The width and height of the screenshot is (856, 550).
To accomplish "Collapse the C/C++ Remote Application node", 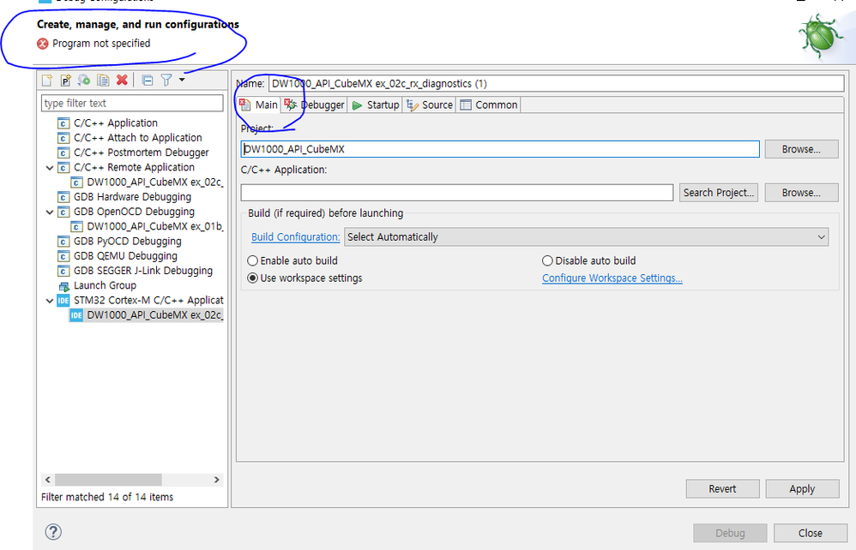I will [x=50, y=168].
